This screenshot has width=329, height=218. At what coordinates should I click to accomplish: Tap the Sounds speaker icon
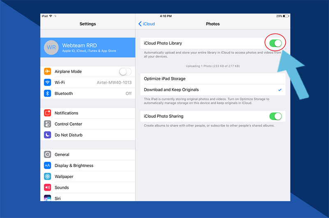(47, 187)
